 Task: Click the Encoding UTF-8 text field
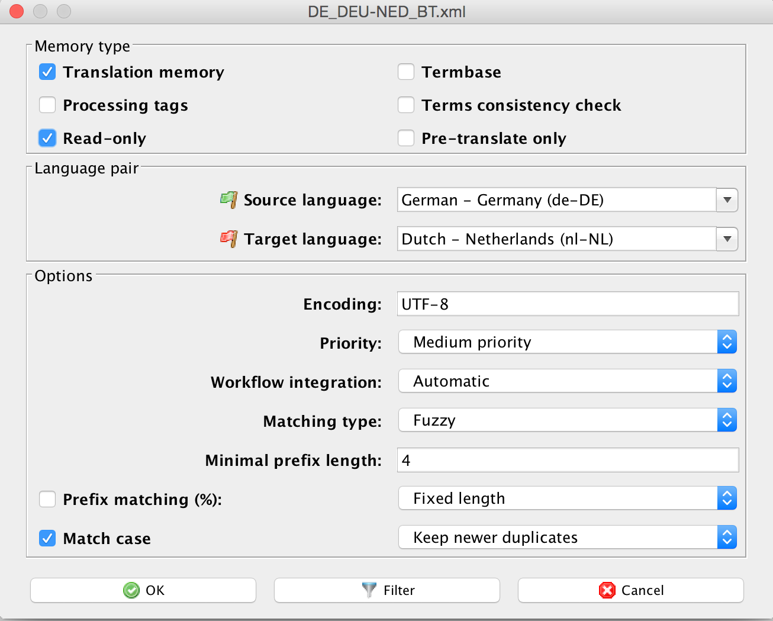(567, 304)
